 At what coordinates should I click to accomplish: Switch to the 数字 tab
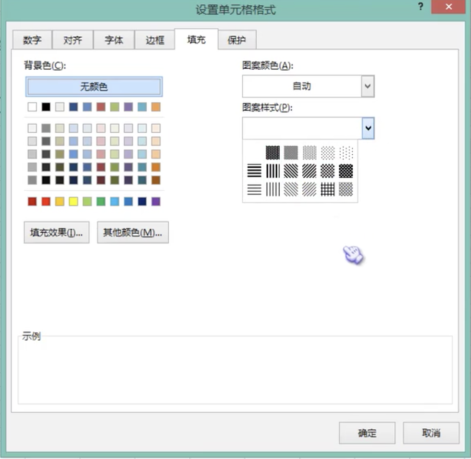[32, 40]
